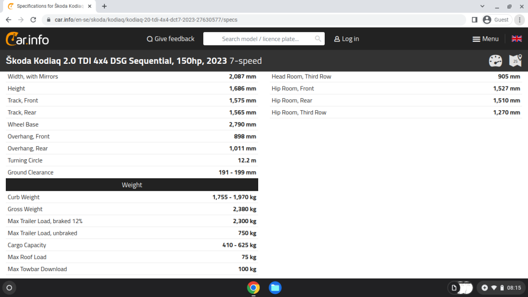Open the ChromeOS launcher button
The image size is (528, 297).
click(10, 288)
